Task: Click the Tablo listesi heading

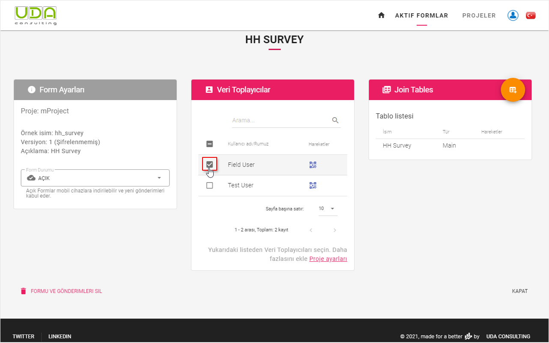Action: point(394,116)
